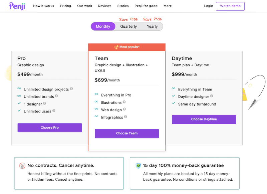Click the 'Most popular!' banner text
The height and width of the screenshot is (194, 267).
(x=129, y=47)
